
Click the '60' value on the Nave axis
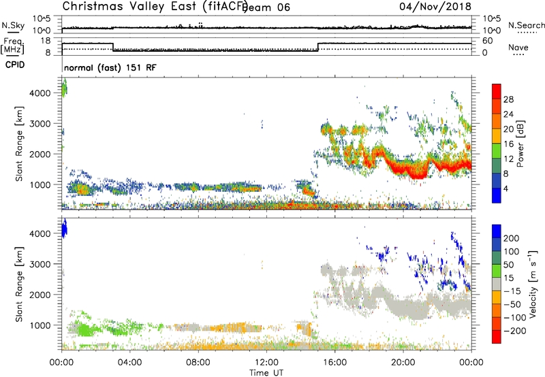(x=487, y=41)
